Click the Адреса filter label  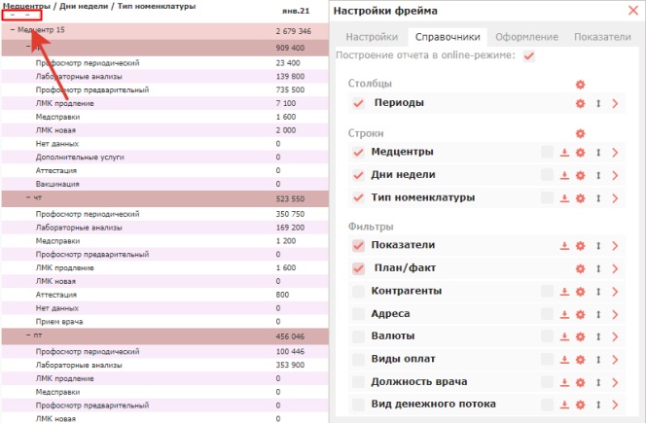(x=390, y=314)
